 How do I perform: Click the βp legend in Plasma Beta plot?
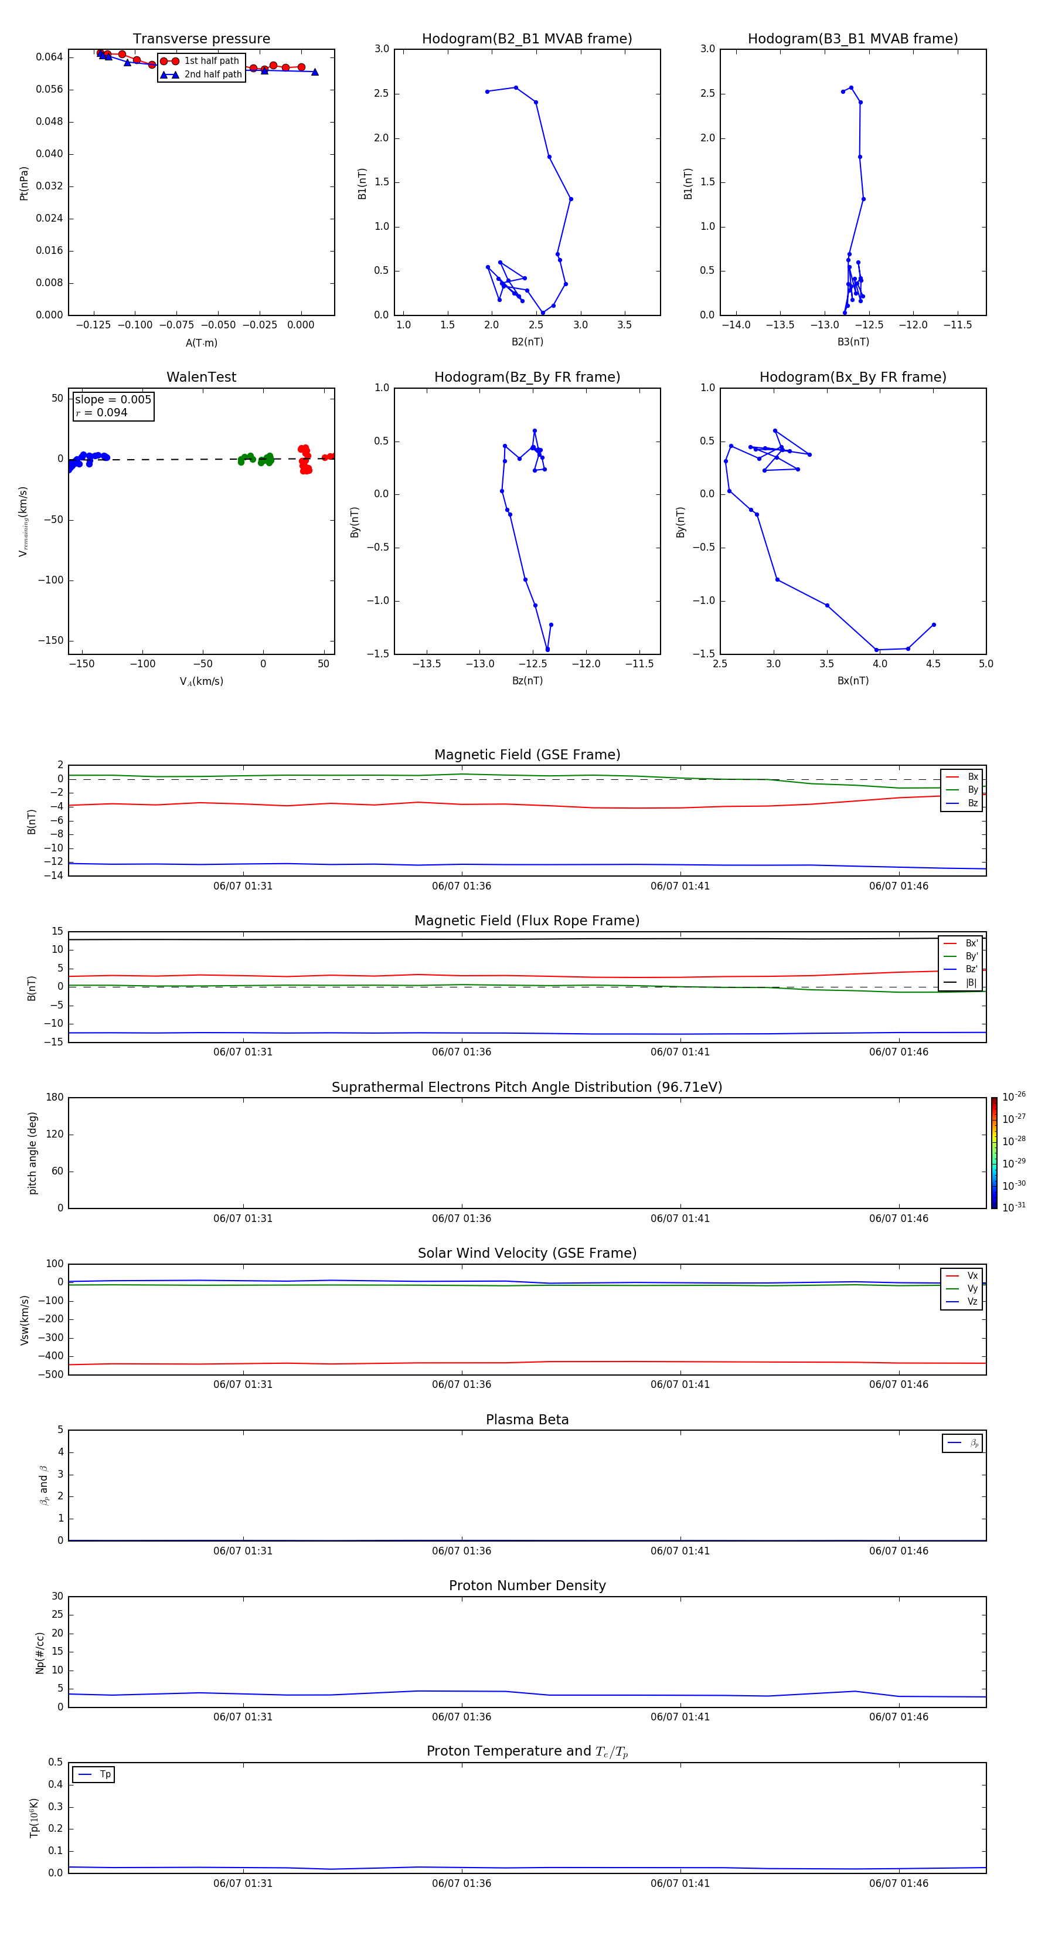click(962, 1443)
